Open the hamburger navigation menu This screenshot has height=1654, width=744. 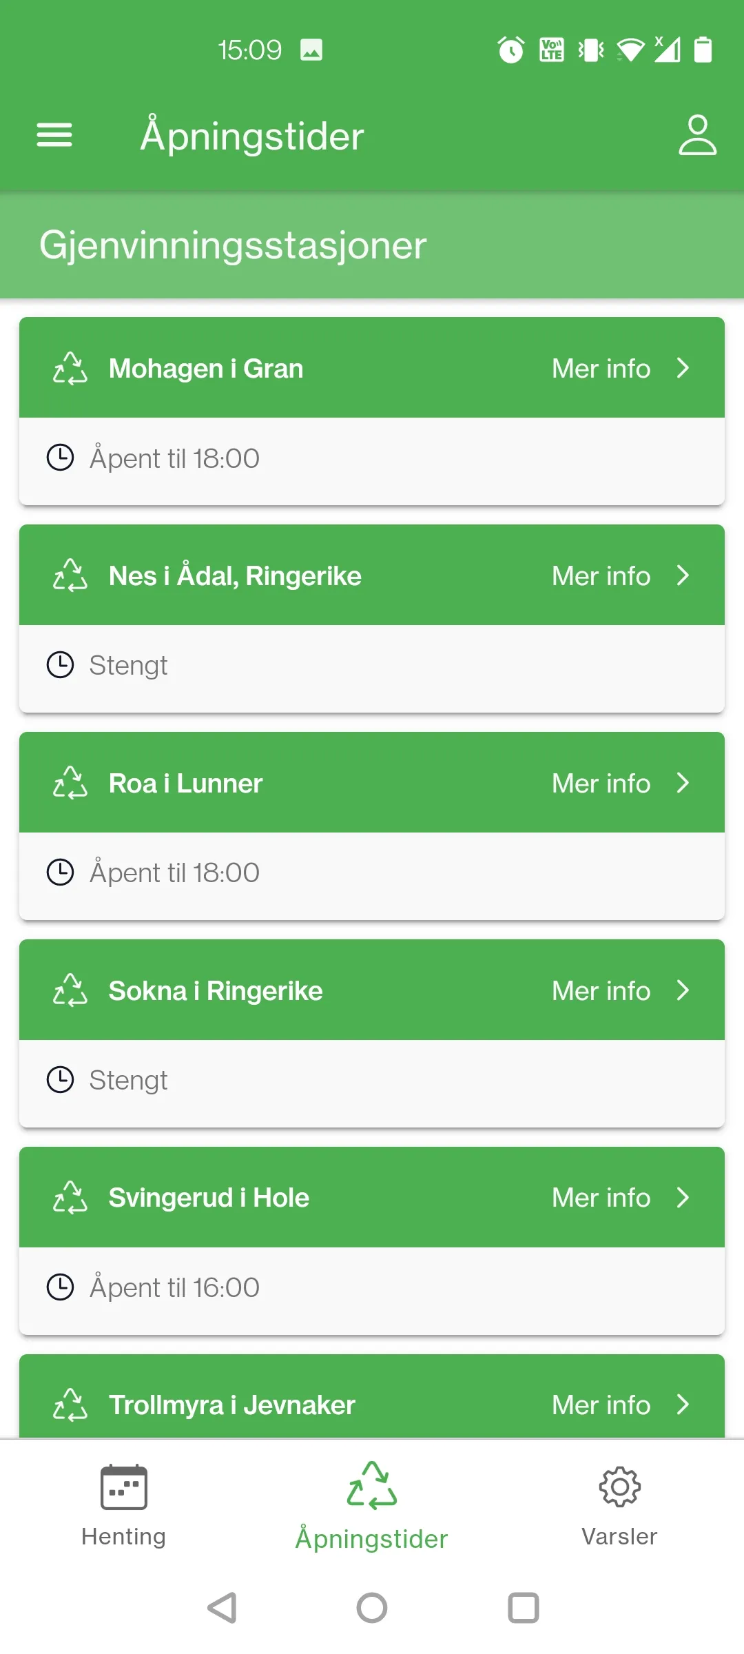54,135
